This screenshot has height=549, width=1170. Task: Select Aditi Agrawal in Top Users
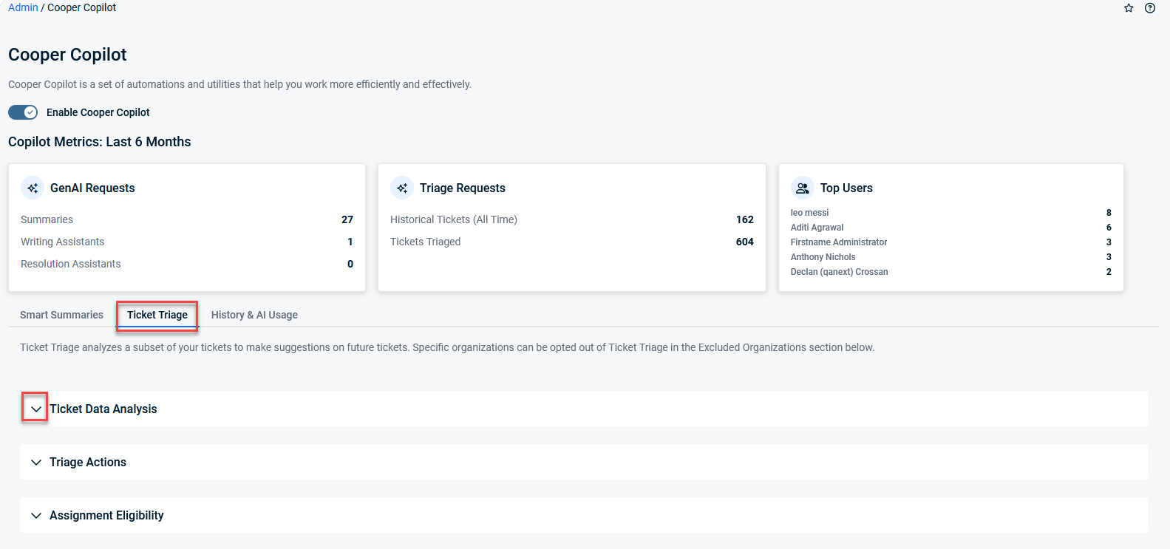[817, 228]
